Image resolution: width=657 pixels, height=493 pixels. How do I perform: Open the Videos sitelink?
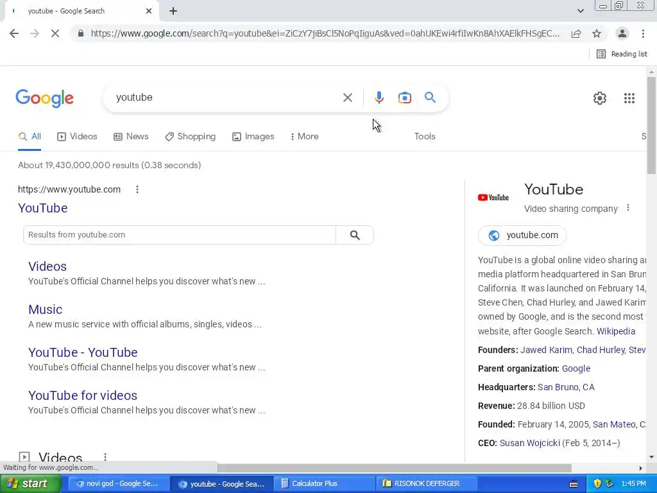coord(47,266)
